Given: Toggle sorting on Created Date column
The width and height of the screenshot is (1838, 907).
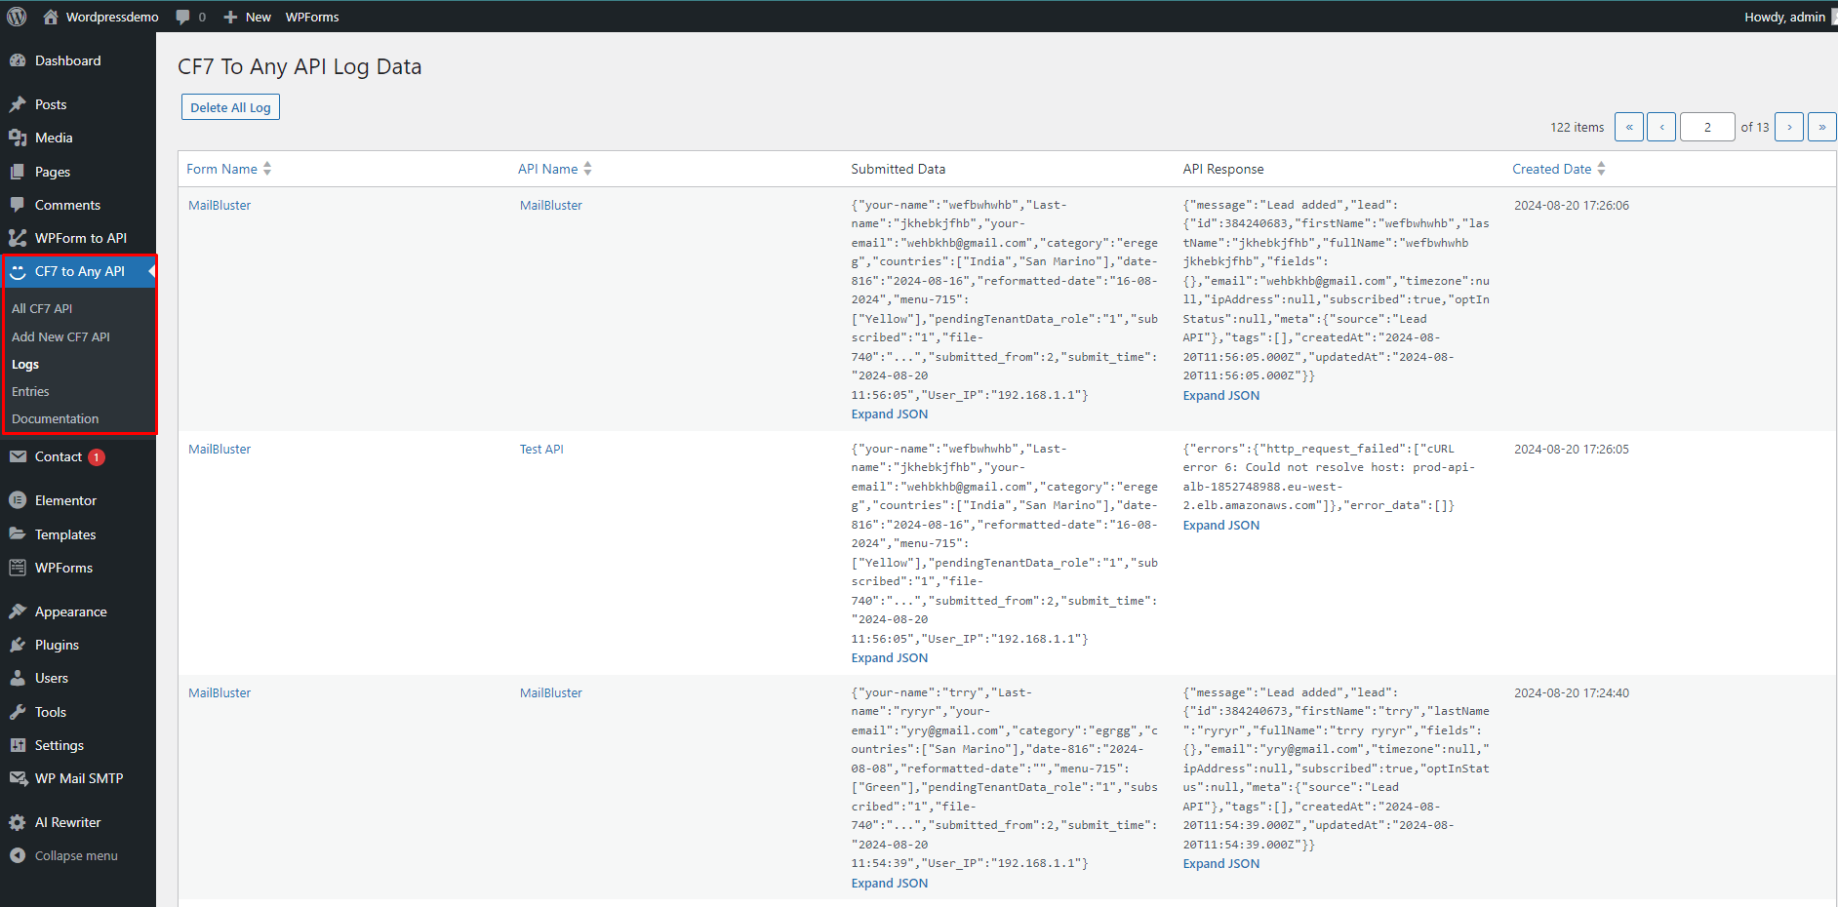Looking at the screenshot, I should (x=1601, y=168).
